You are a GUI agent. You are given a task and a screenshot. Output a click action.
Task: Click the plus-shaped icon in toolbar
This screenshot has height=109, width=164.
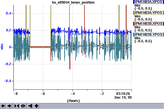(x=36, y=106)
